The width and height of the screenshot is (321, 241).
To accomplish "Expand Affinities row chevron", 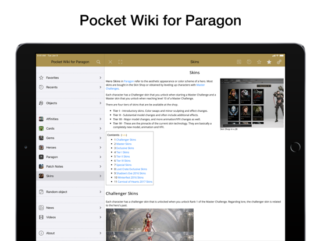I will [100, 119].
